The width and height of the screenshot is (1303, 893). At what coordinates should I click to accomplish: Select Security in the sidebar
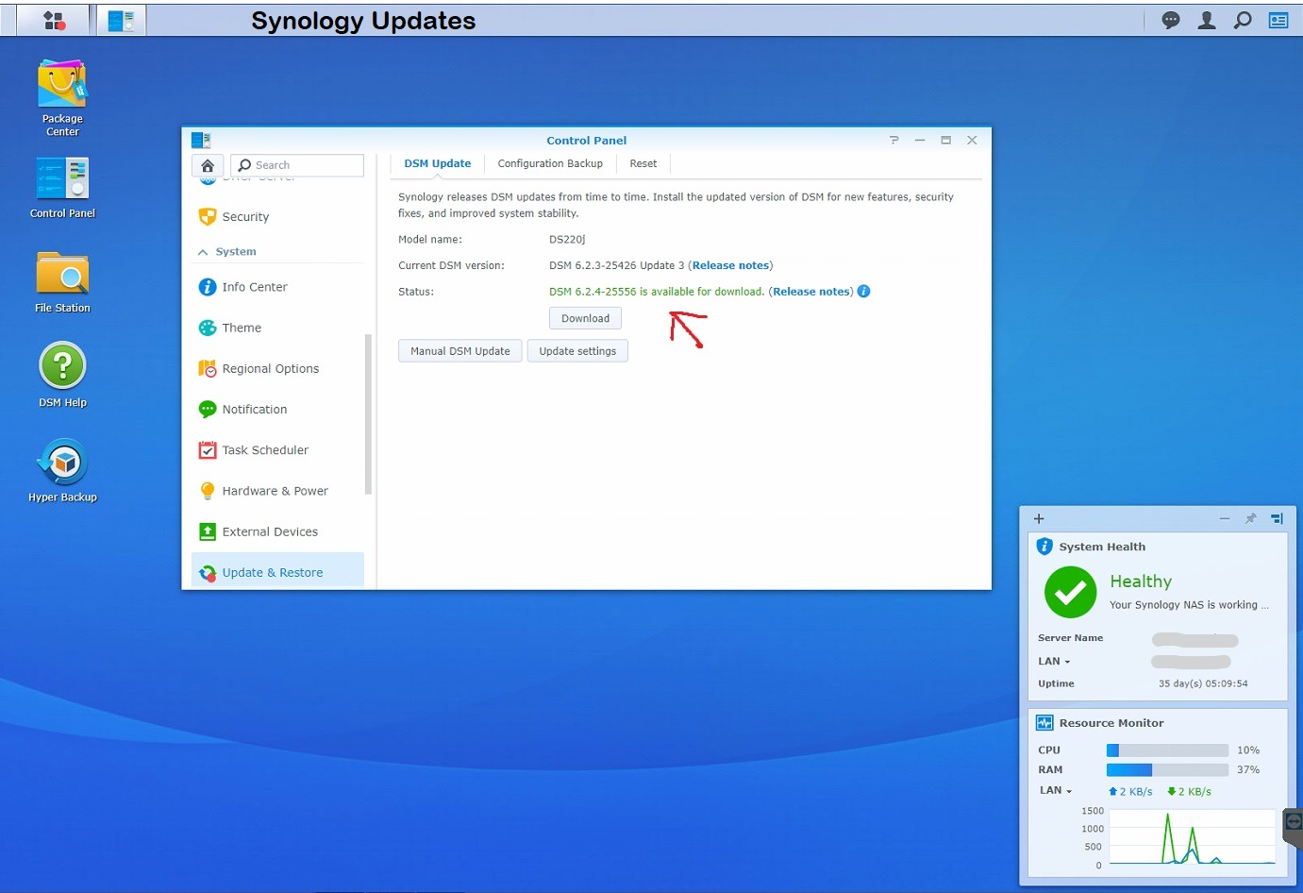(x=277, y=217)
